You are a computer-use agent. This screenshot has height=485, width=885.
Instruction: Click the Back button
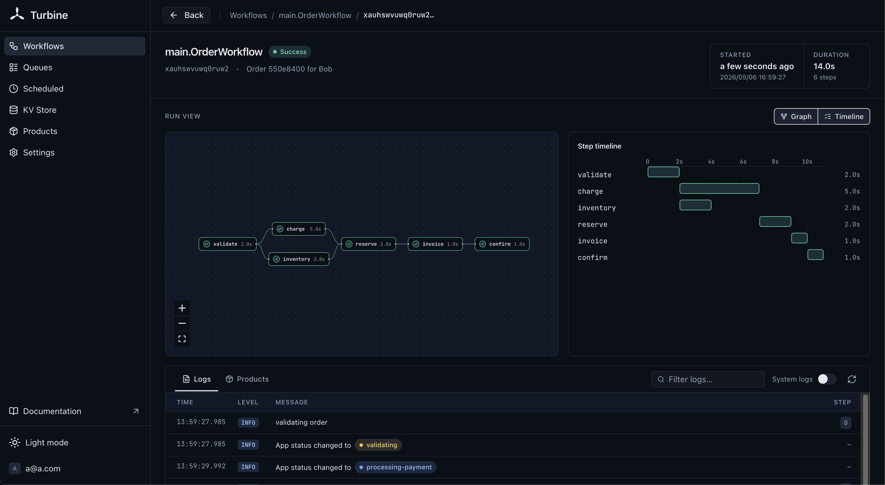pyautogui.click(x=186, y=15)
